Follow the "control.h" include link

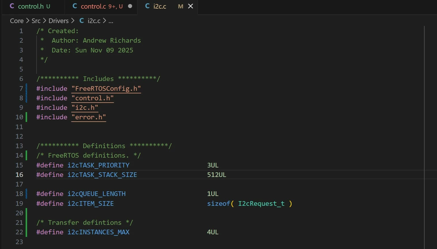92,98
